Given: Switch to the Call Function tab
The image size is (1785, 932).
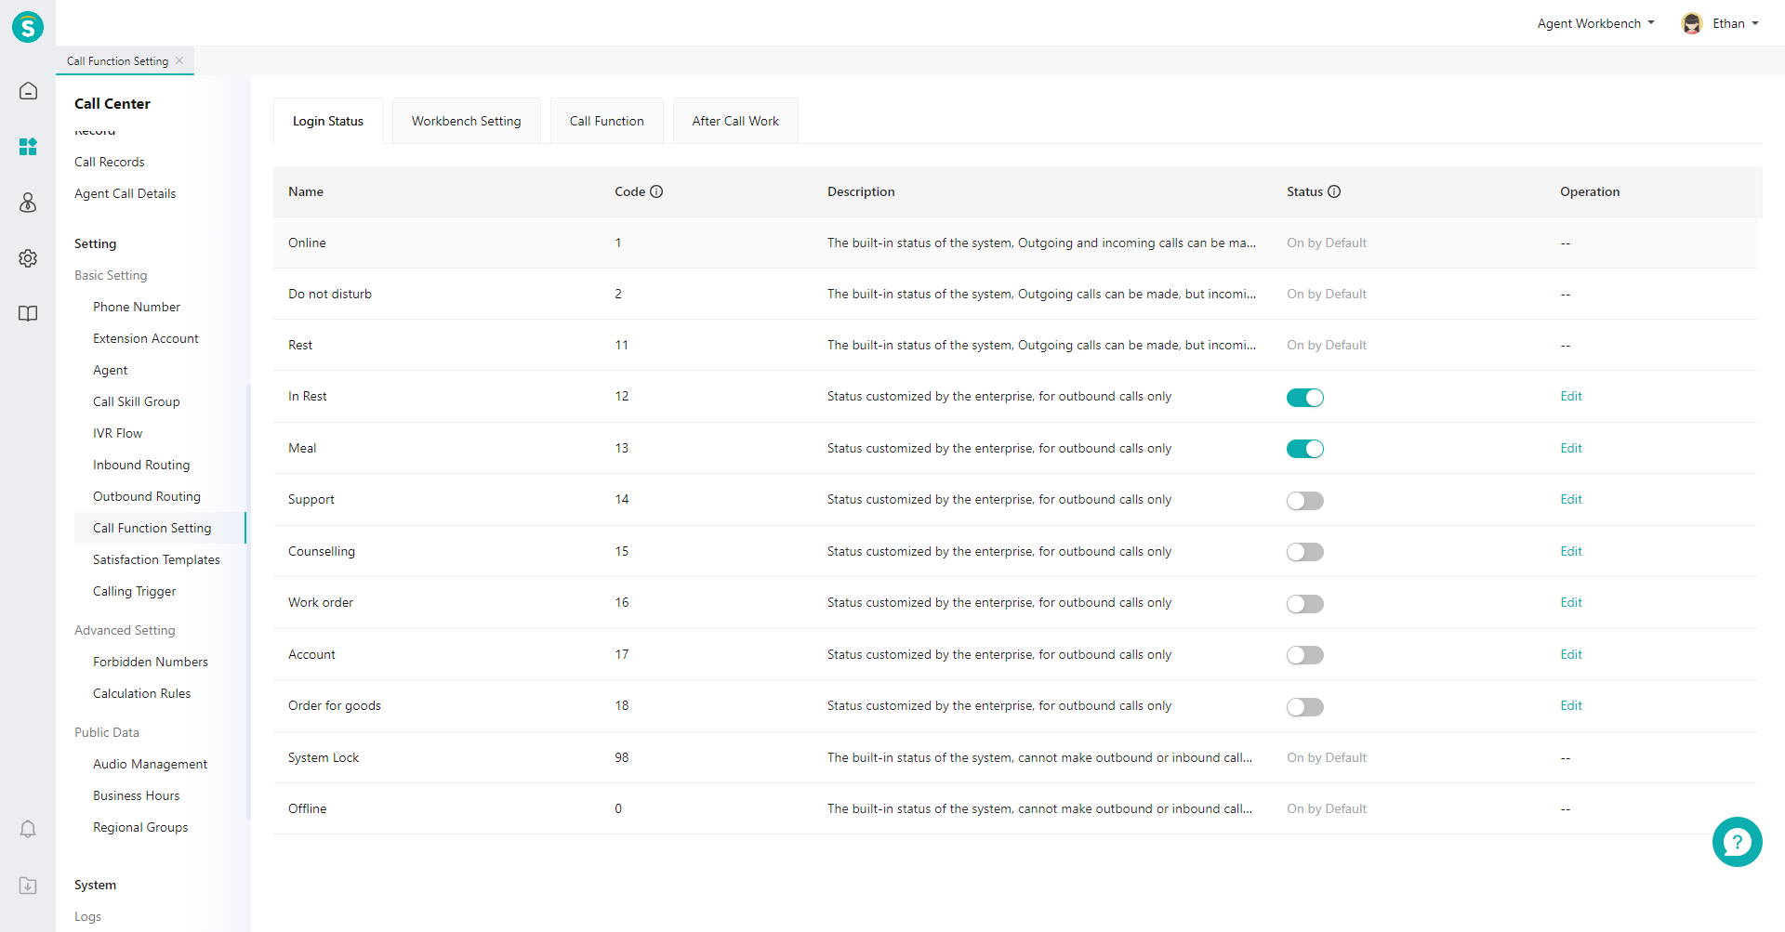Looking at the screenshot, I should point(607,121).
